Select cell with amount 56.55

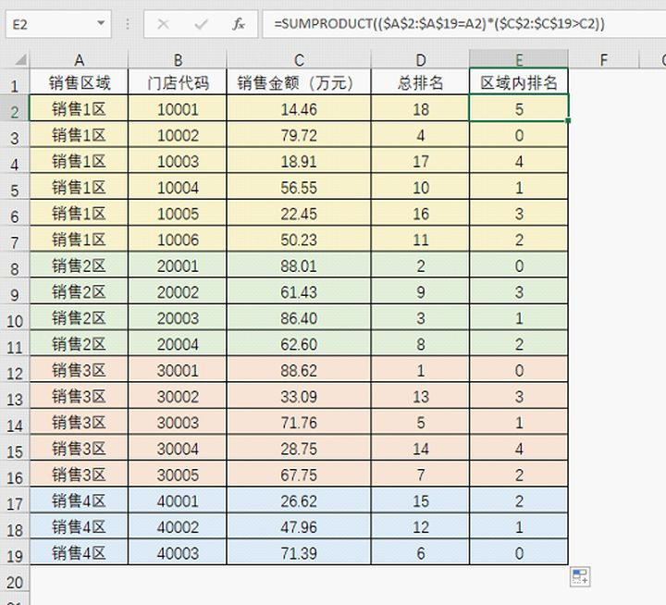pos(299,188)
